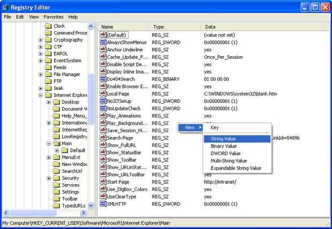This screenshot has height=229, width=332.
Task: Choose String Value from the New submenu
Action: point(237,139)
